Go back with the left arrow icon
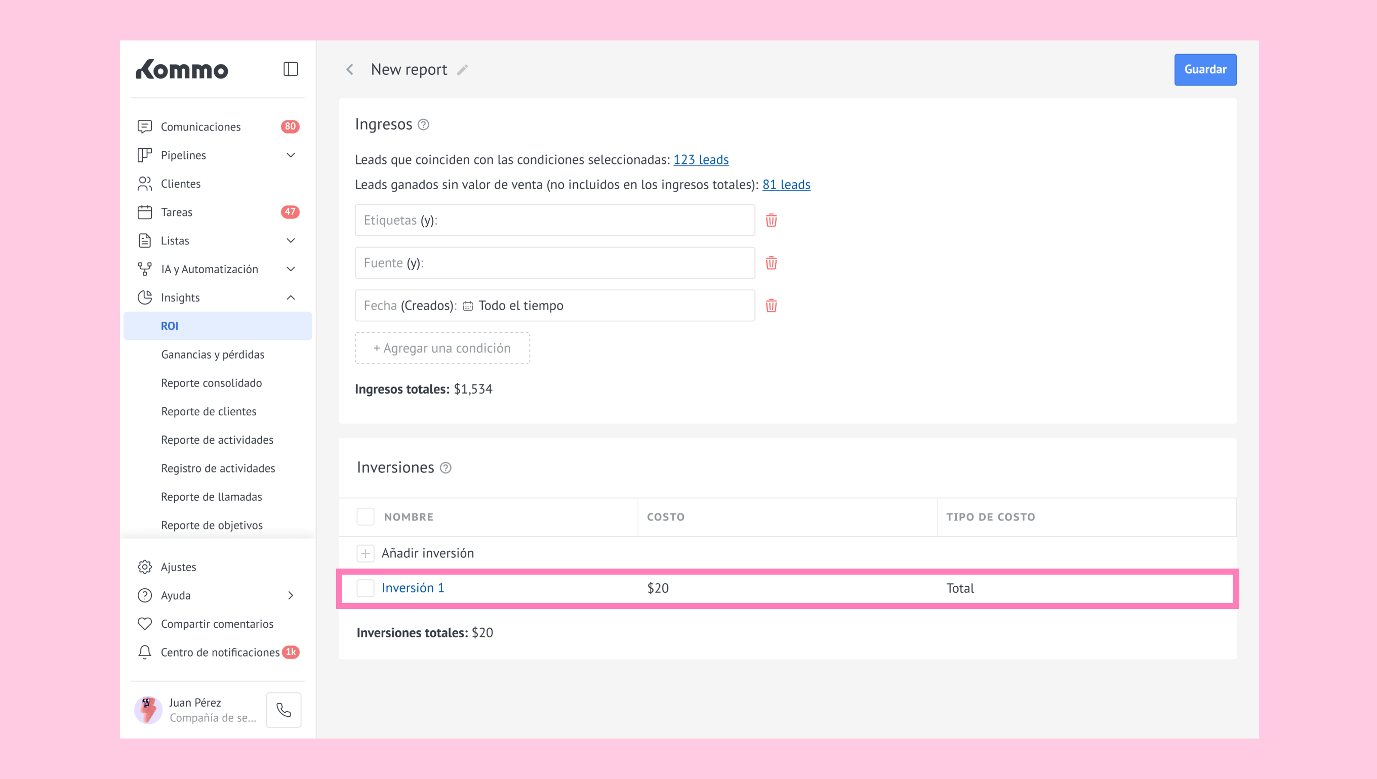The height and width of the screenshot is (779, 1377). tap(350, 70)
